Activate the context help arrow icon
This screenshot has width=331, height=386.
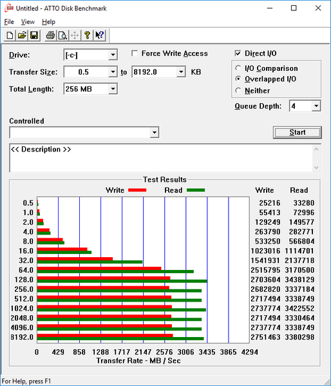point(99,35)
